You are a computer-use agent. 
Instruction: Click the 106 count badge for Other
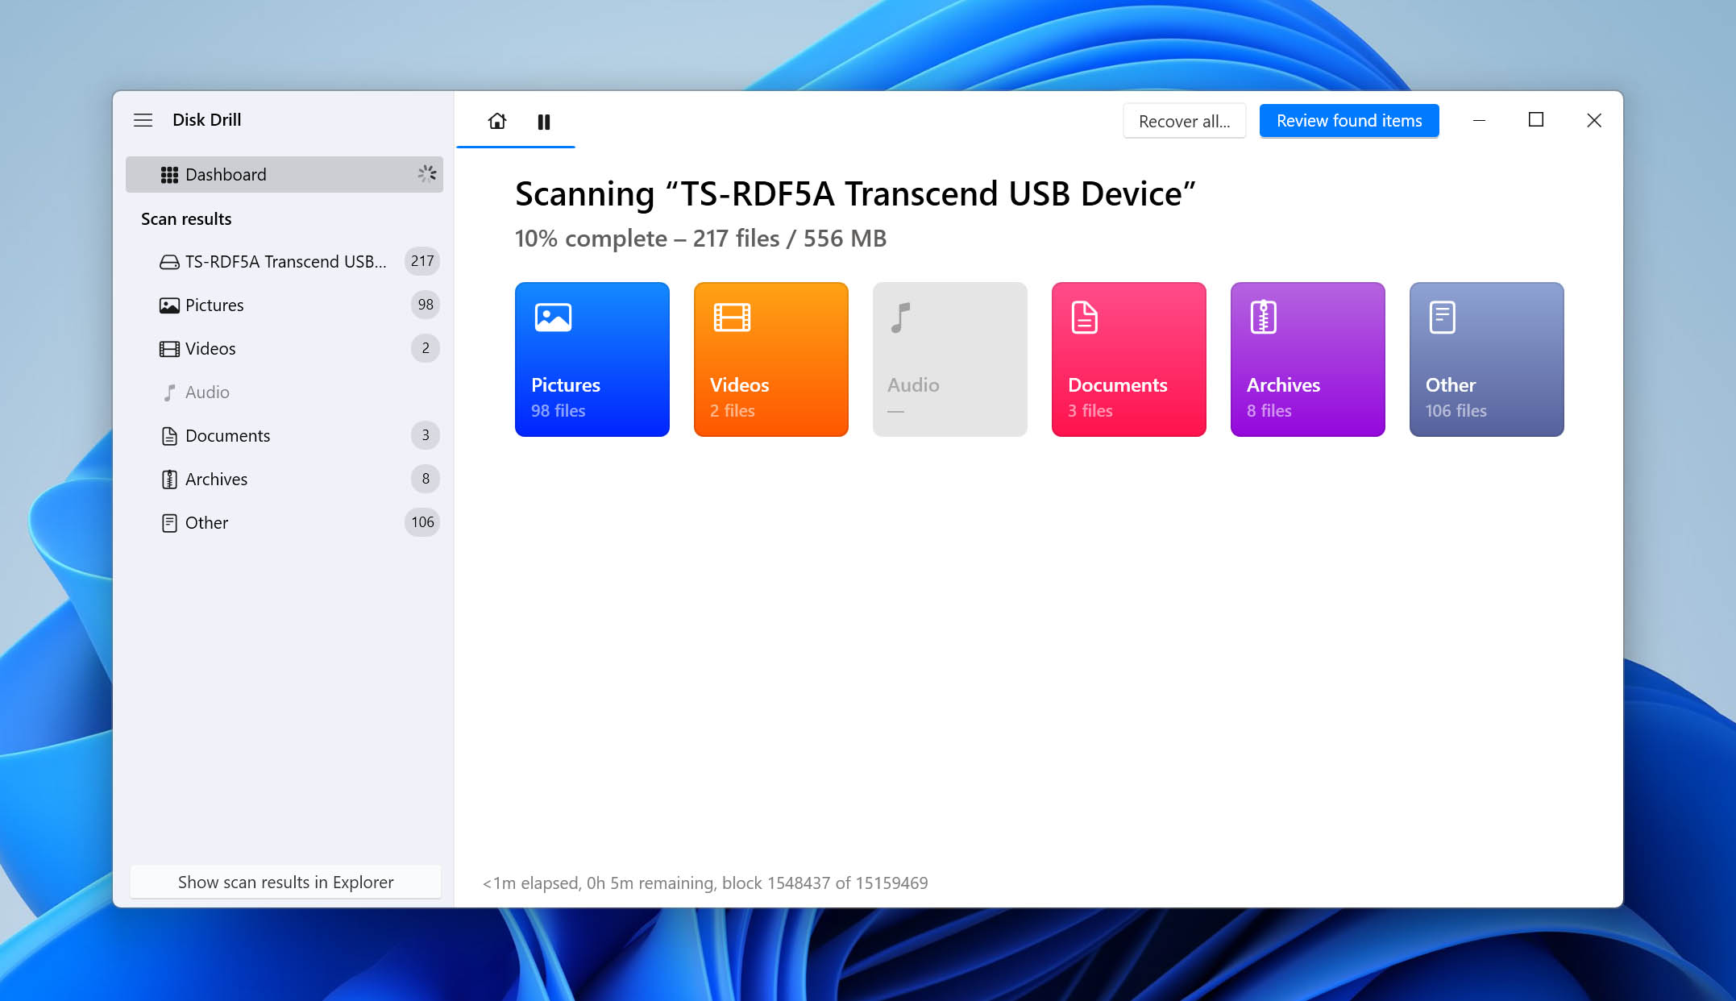point(422,522)
